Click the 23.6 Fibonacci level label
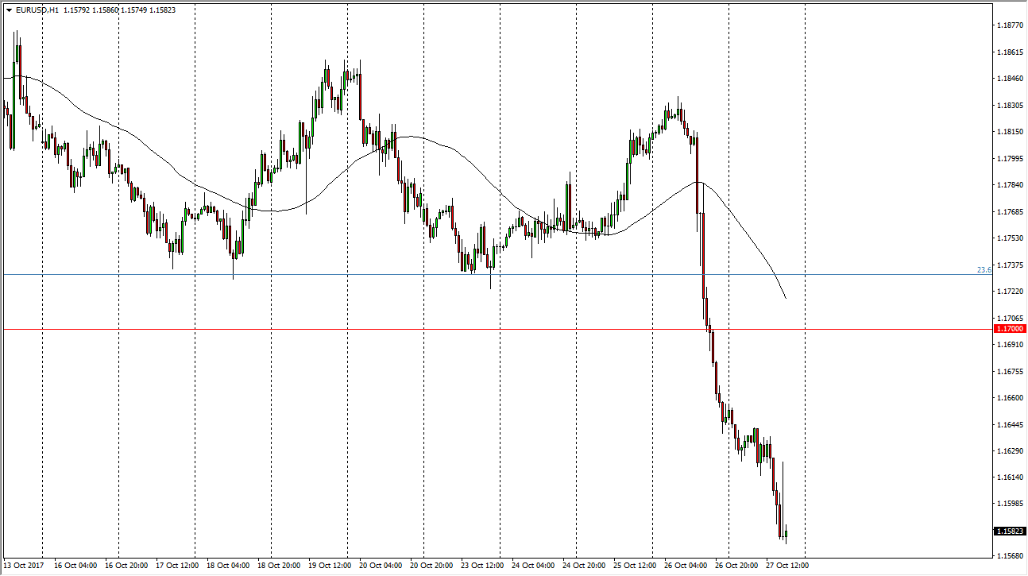 (x=984, y=270)
